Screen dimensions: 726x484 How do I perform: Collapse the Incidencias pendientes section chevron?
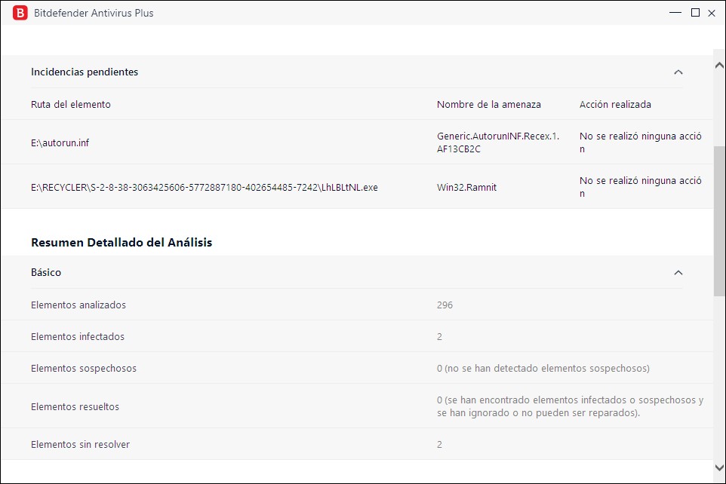(678, 72)
